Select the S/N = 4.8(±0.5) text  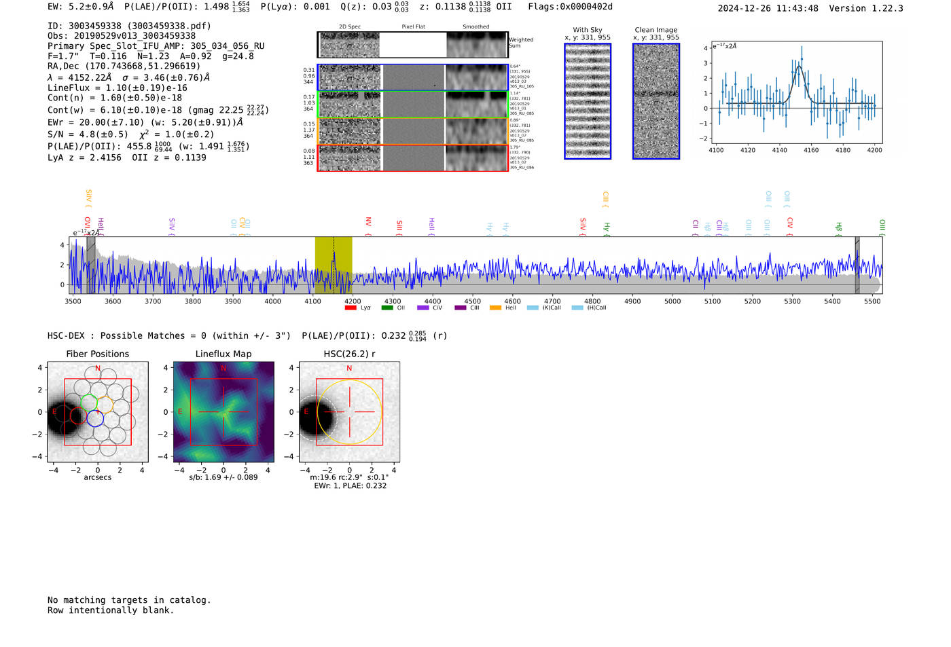coord(88,134)
